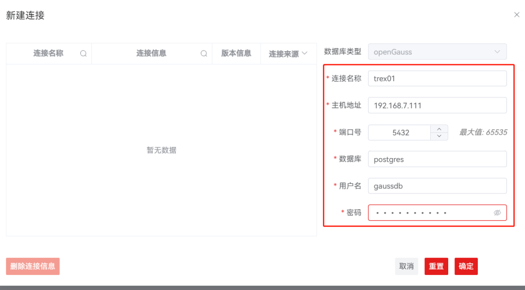Viewport: 525px width, 290px height.
Task: Increase the port number with the up arrow
Action: click(x=439, y=129)
